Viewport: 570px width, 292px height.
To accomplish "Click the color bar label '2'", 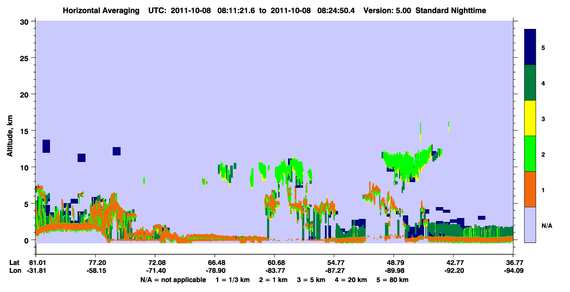I will click(x=543, y=154).
